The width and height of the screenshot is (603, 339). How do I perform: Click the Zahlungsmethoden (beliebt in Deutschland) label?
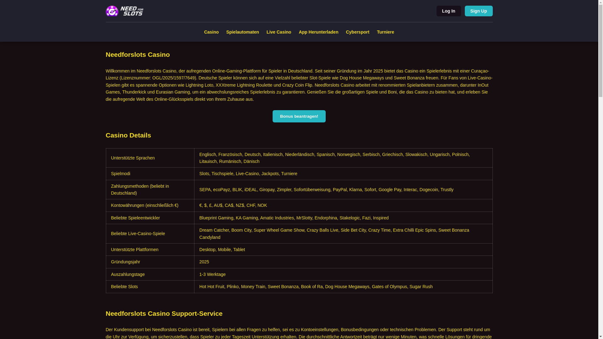click(x=140, y=190)
